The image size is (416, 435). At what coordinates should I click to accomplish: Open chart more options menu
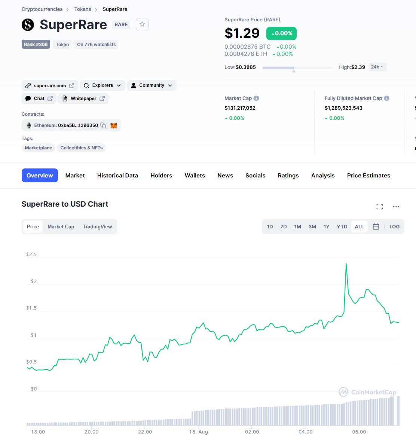click(396, 206)
